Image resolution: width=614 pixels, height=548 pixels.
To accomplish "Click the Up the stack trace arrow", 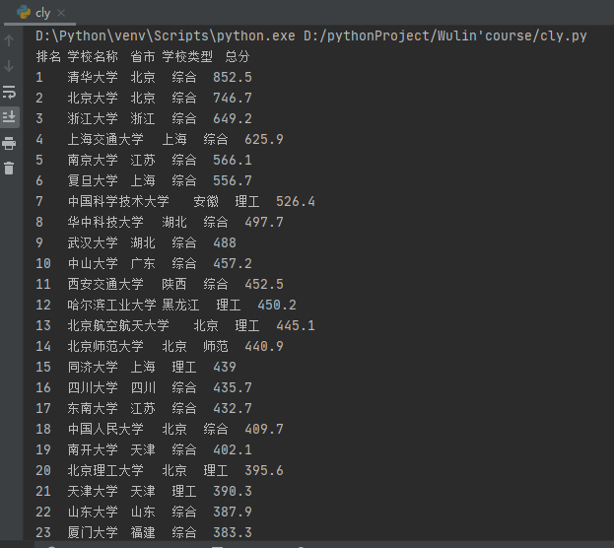I will [9, 40].
